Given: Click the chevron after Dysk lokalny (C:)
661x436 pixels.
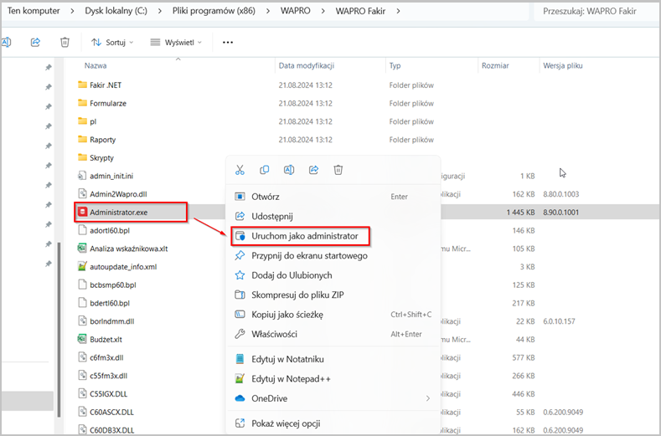Looking at the screenshot, I should pos(160,11).
